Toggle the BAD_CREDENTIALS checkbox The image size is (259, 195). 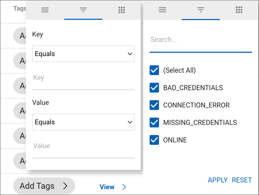coord(154,88)
